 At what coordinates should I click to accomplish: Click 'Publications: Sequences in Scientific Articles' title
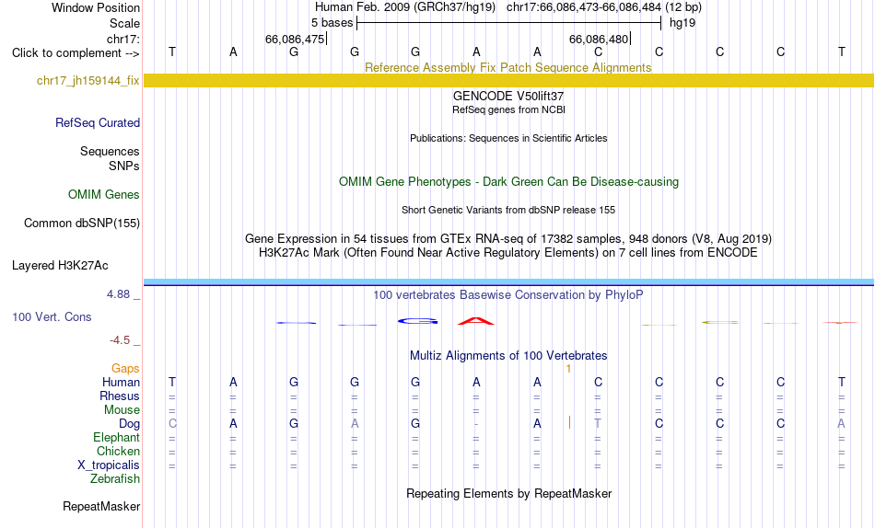click(x=508, y=138)
